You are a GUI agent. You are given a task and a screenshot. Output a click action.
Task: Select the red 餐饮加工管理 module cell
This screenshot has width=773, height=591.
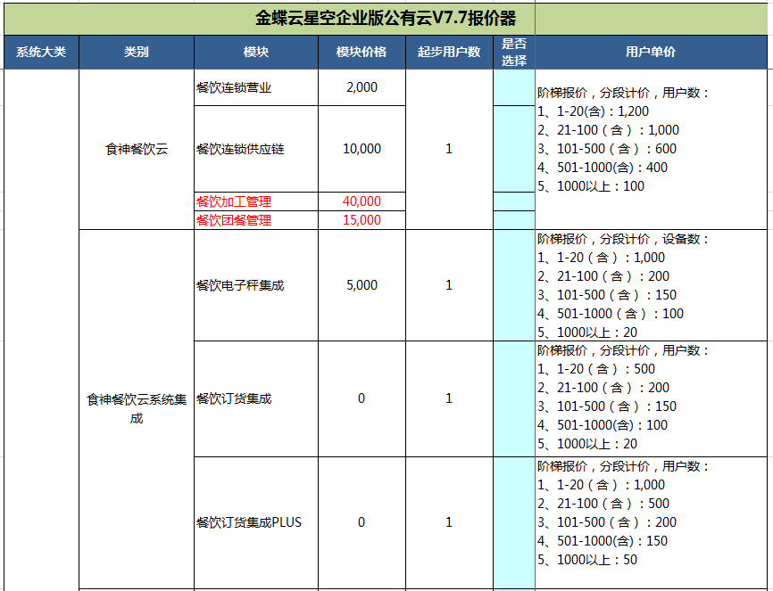(x=255, y=201)
